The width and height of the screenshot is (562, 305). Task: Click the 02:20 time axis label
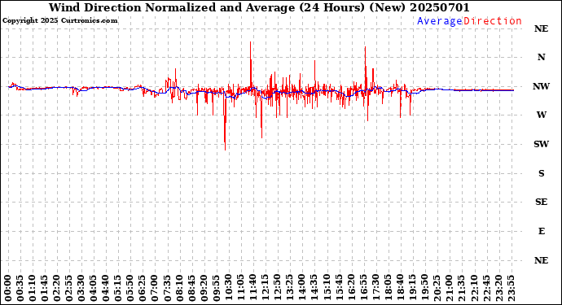pos(57,289)
